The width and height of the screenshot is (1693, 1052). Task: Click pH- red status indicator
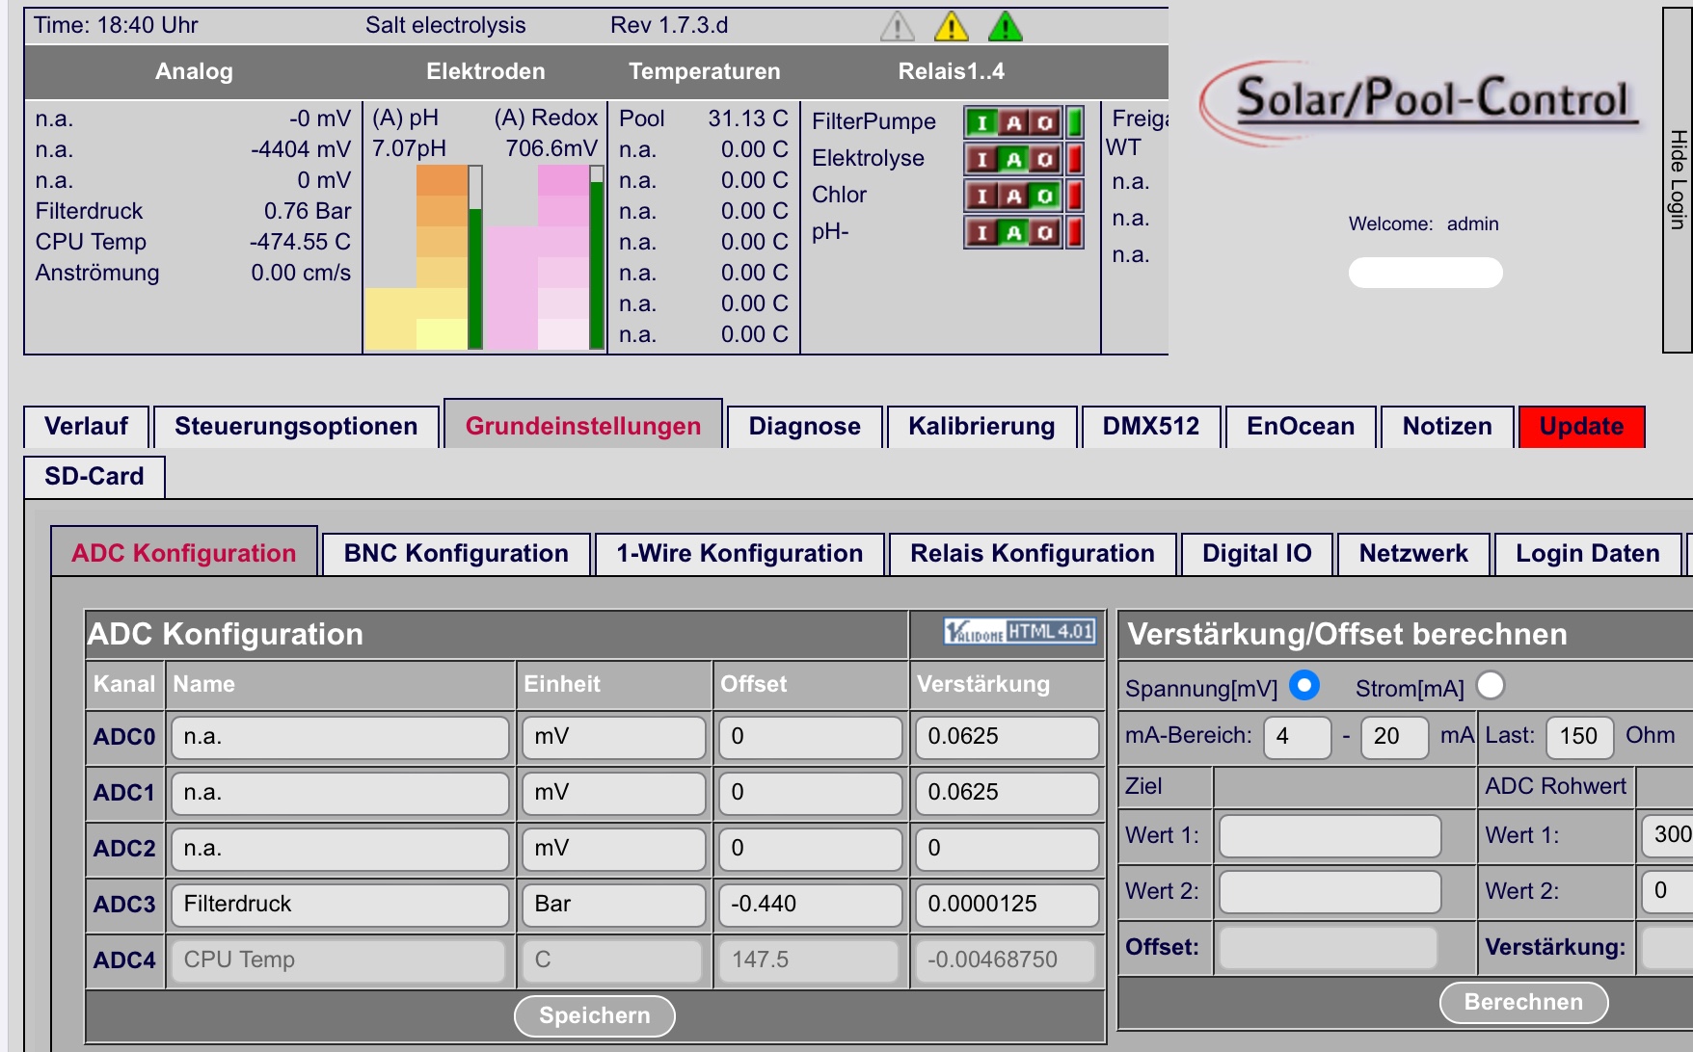pyautogui.click(x=1075, y=232)
